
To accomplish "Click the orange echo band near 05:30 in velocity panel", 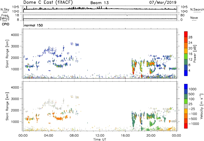I will point(59,118).
